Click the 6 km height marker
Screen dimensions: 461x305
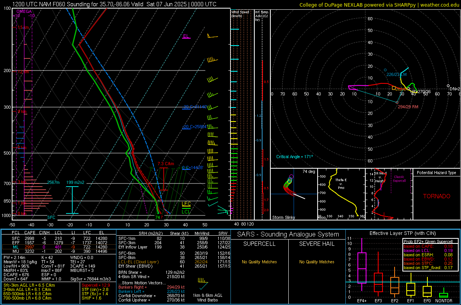[x=22, y=148]
